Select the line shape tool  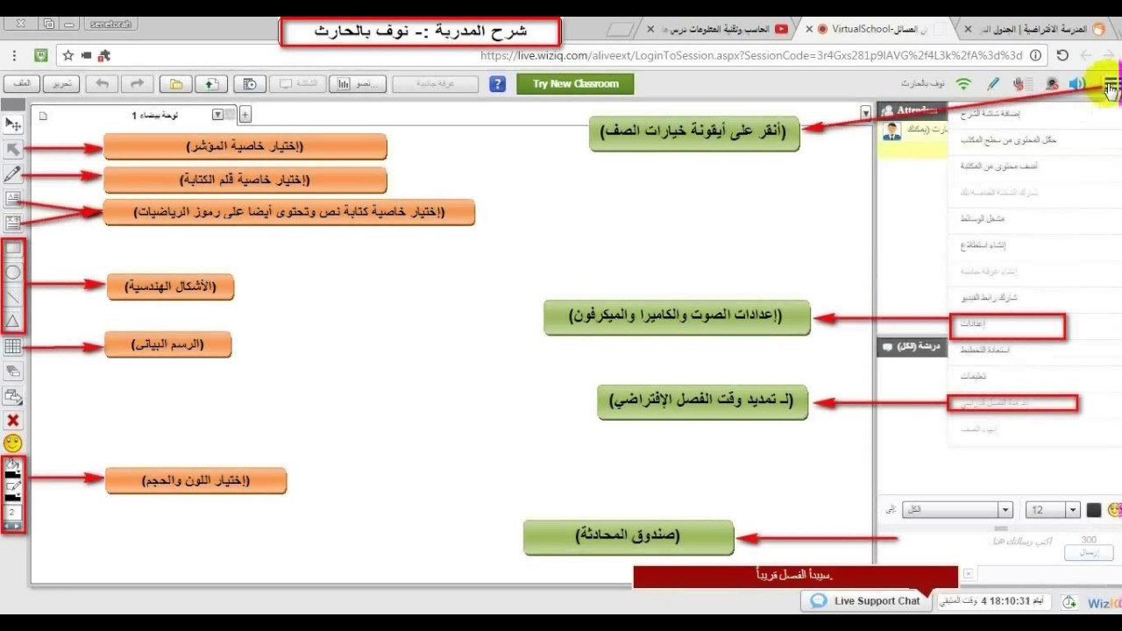[x=13, y=297]
